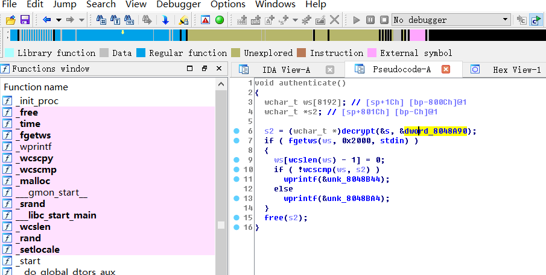Click the red warning triangle icon

point(206,20)
